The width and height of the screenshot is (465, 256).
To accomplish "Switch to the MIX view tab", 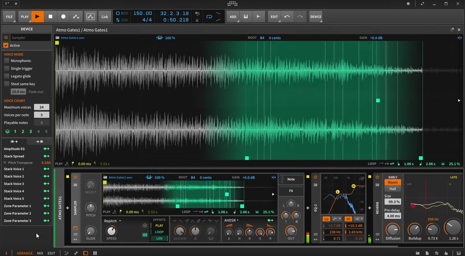I will [x=40, y=253].
